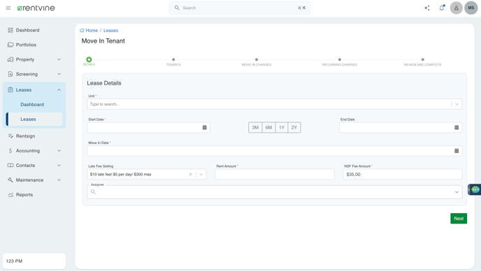This screenshot has height=271, width=481.
Task: Open the AI sparkle assistant icon
Action: point(427,8)
